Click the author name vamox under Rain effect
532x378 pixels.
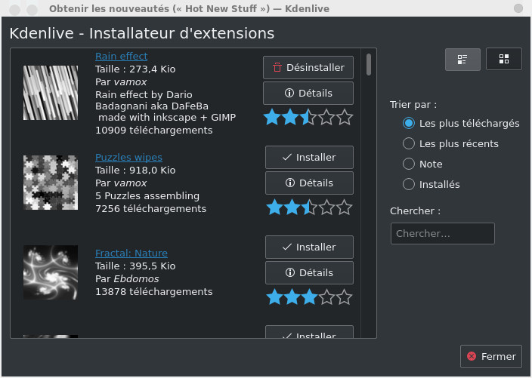[x=130, y=82]
